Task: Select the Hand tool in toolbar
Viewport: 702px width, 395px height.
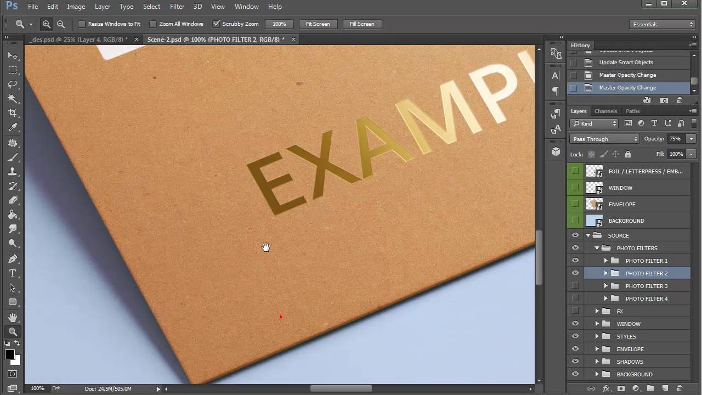Action: point(13,318)
